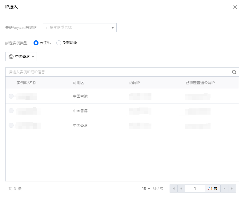This screenshot has width=245, height=215.
Task: Select the second instance row radio
Action: tap(11, 111)
